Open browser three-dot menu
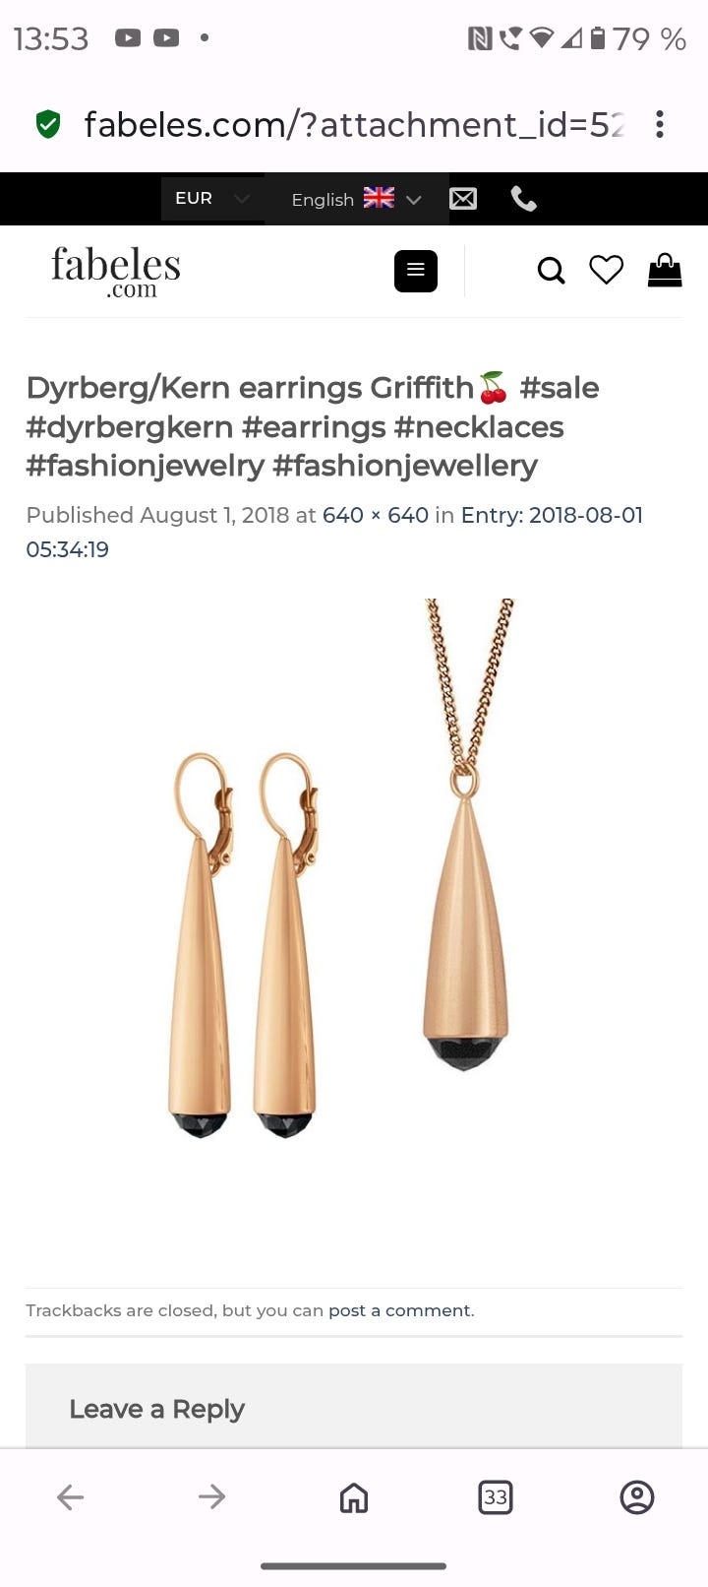Image resolution: width=708 pixels, height=1587 pixels. point(660,124)
